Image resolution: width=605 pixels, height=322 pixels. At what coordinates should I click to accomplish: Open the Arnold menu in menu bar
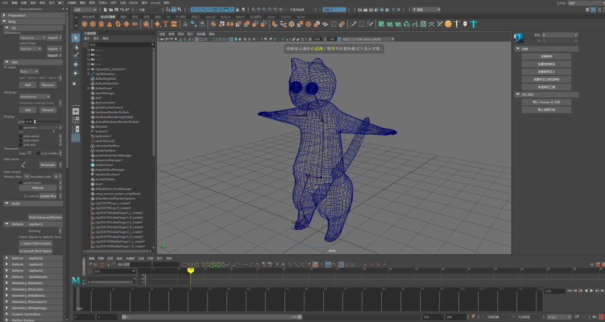click(154, 3)
